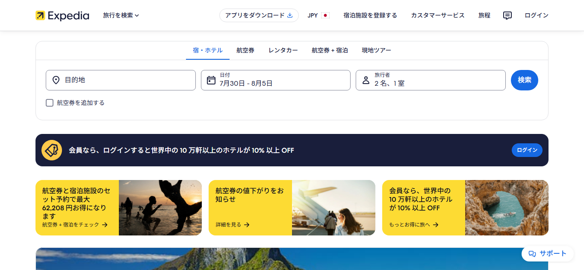Click the calendar icon
Image resolution: width=584 pixels, height=270 pixels.
click(x=211, y=80)
